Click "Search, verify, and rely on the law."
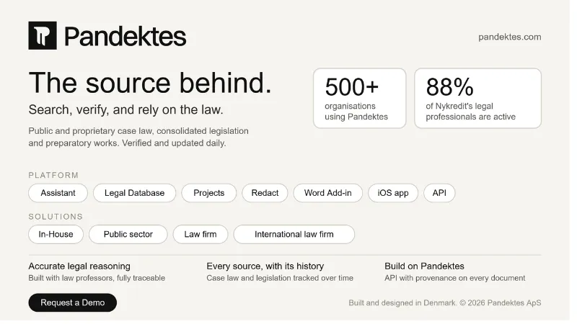This screenshot has height=324, width=577. point(125,109)
